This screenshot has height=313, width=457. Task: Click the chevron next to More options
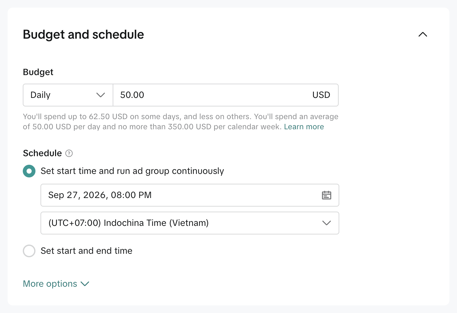(85, 284)
